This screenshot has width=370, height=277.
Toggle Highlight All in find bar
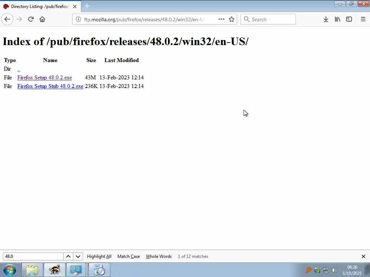99,256
